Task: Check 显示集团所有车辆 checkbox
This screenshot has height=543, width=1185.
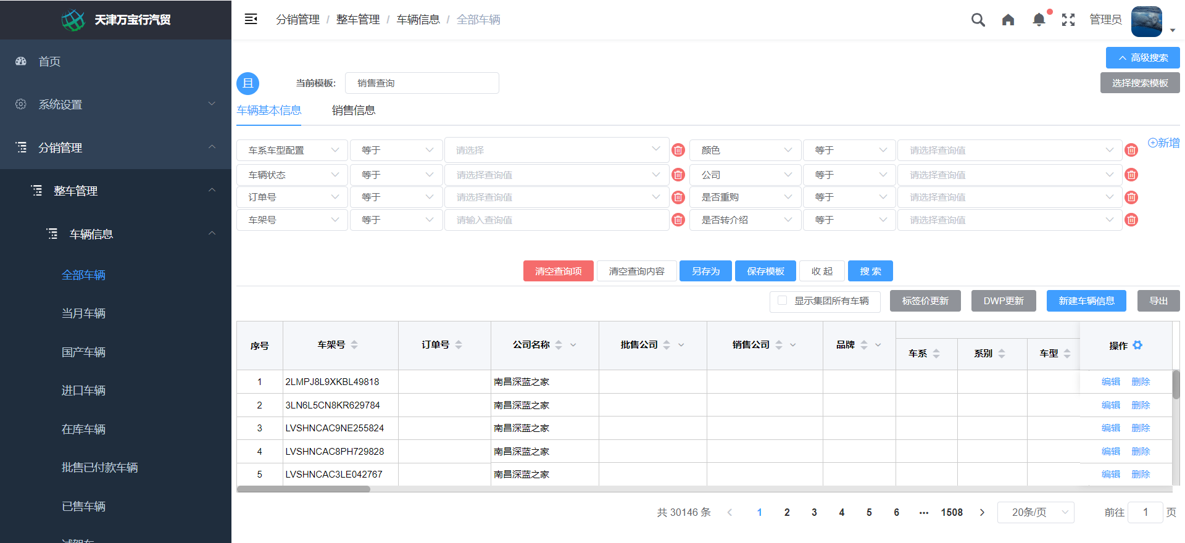Action: (x=782, y=301)
